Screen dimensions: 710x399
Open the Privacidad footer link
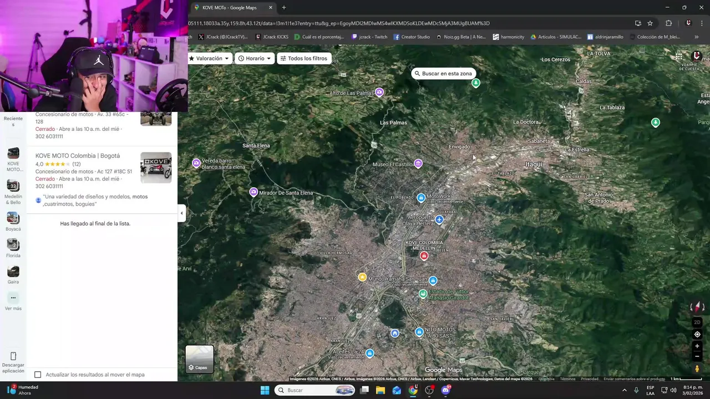pyautogui.click(x=590, y=379)
